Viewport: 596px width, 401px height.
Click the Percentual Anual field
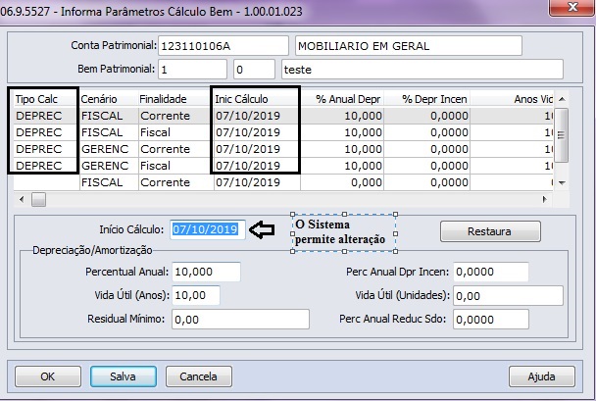pyautogui.click(x=206, y=272)
